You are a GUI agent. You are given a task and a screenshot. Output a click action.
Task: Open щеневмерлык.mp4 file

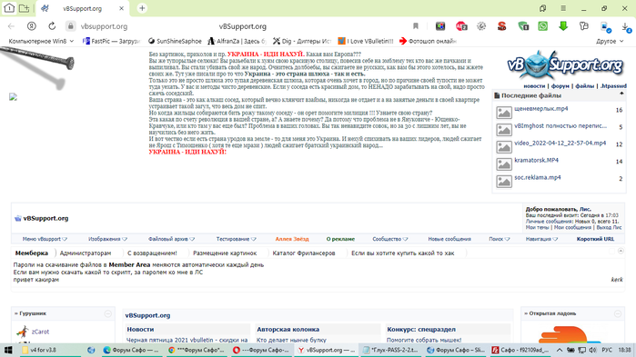point(541,108)
